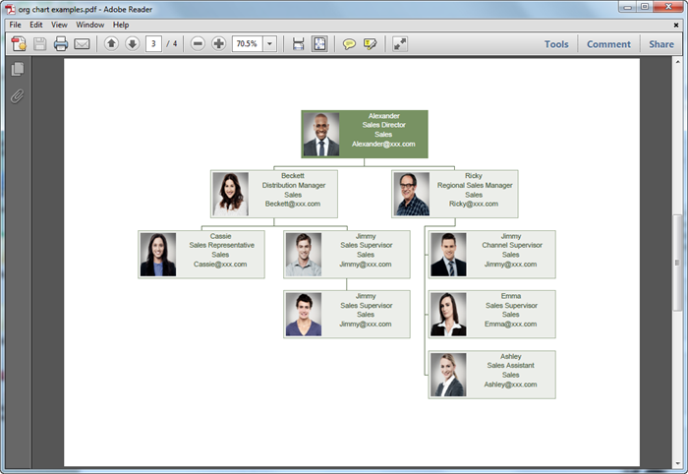
Task: Open the Window menu
Action: tap(90, 25)
